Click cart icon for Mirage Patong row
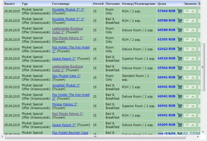Image resolution: width=207 pixels, height=141 pixels. (180, 106)
